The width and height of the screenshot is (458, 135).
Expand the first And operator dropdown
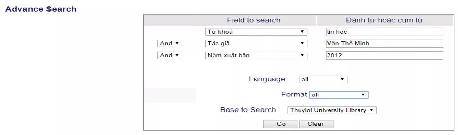[x=170, y=43]
